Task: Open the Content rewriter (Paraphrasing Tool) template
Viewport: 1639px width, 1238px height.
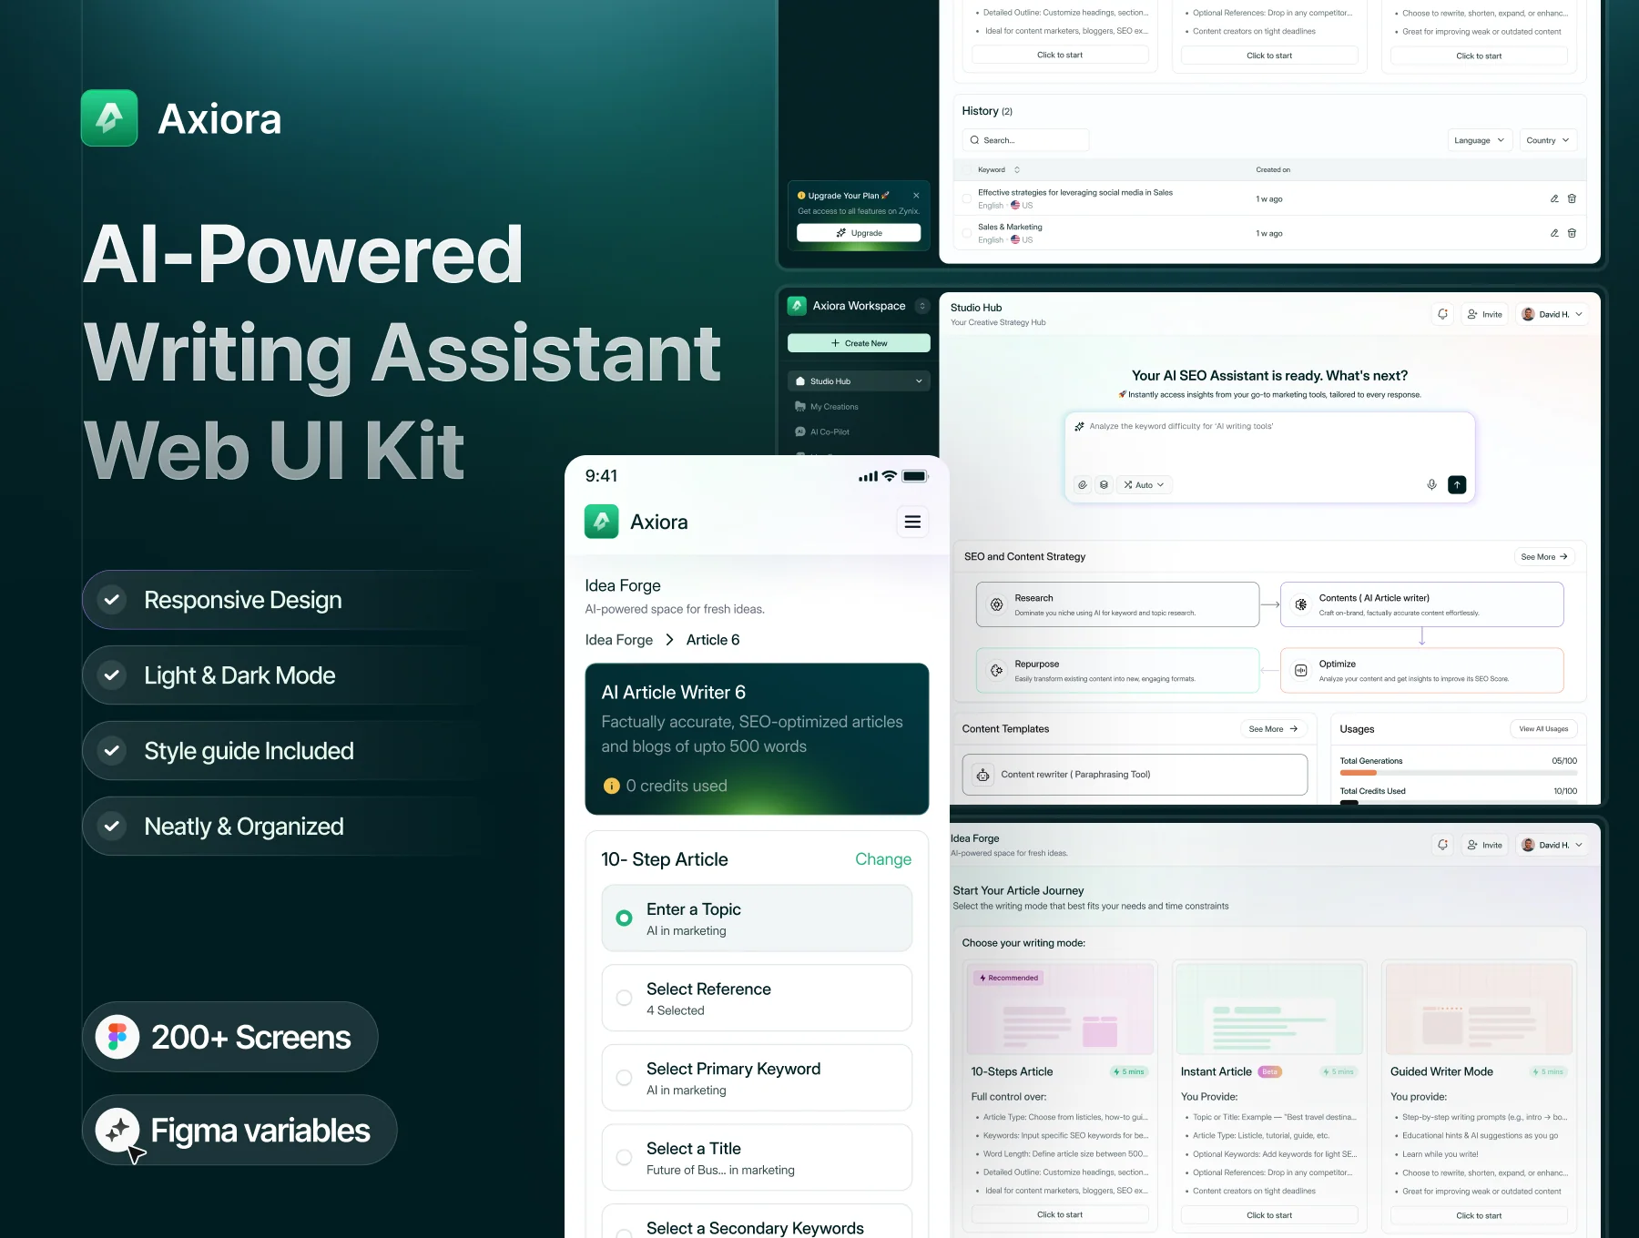Action: click(1135, 775)
